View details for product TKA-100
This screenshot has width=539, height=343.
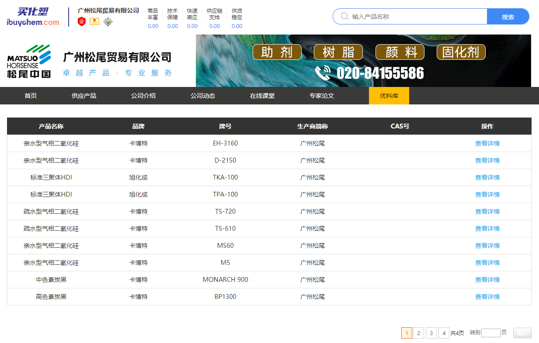point(487,177)
